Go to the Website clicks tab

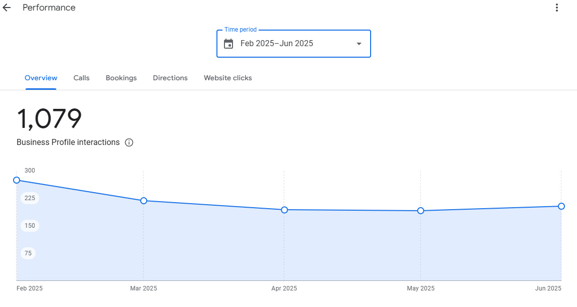pyautogui.click(x=227, y=78)
